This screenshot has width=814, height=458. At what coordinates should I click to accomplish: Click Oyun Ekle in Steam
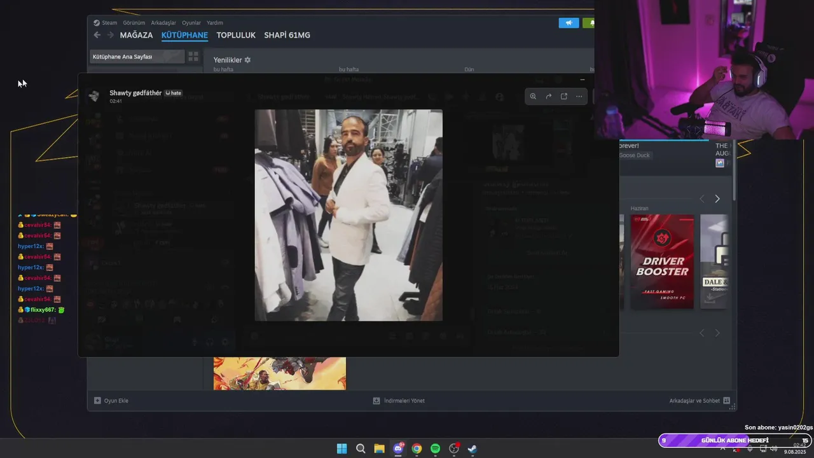(x=111, y=401)
